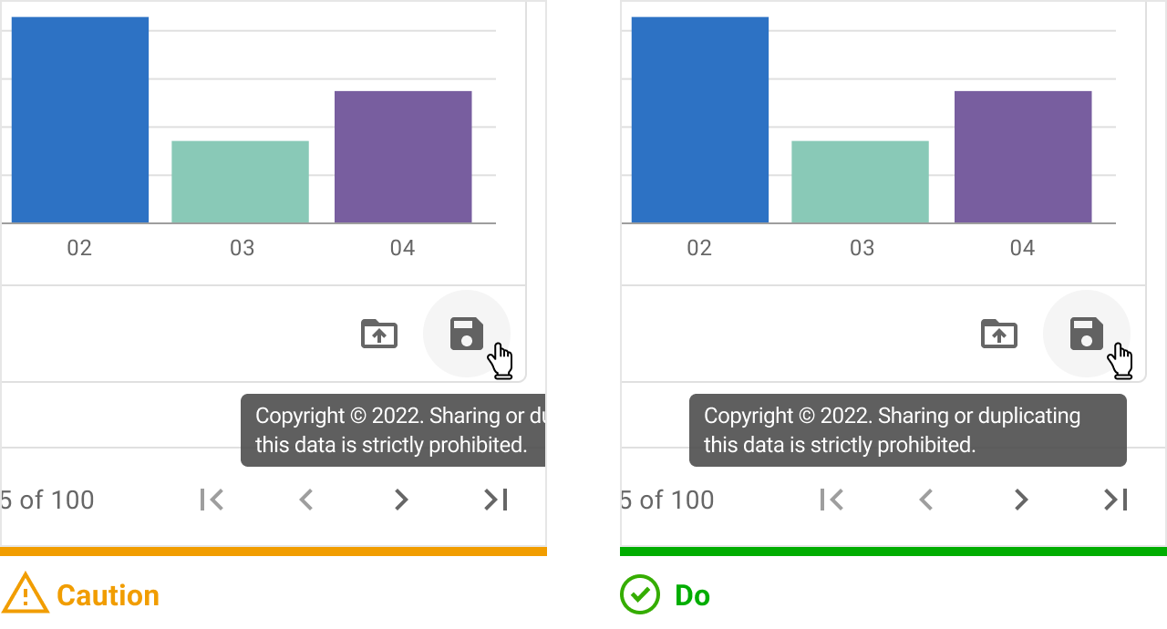Select the blue 02 bar in the Do chart
The image size is (1167, 629).
(x=700, y=119)
